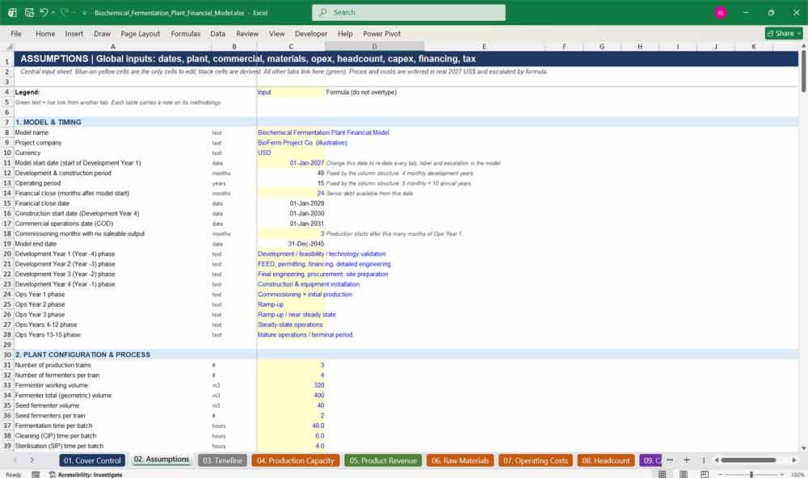Open the undo history dropdown arrow

click(53, 12)
